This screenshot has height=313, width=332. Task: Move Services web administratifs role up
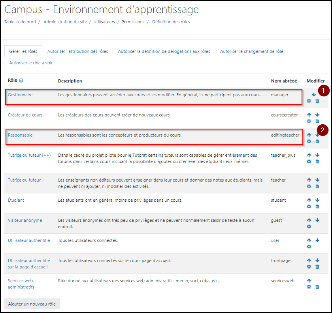click(309, 281)
